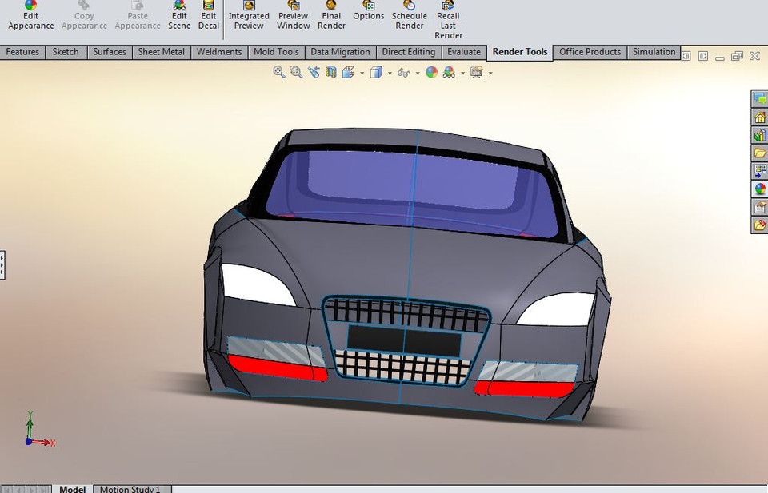The height and width of the screenshot is (493, 768).
Task: Open the SolidWorks Forum task pane tab
Action: (x=760, y=99)
